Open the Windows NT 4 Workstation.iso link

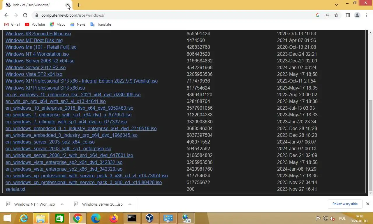37,54
